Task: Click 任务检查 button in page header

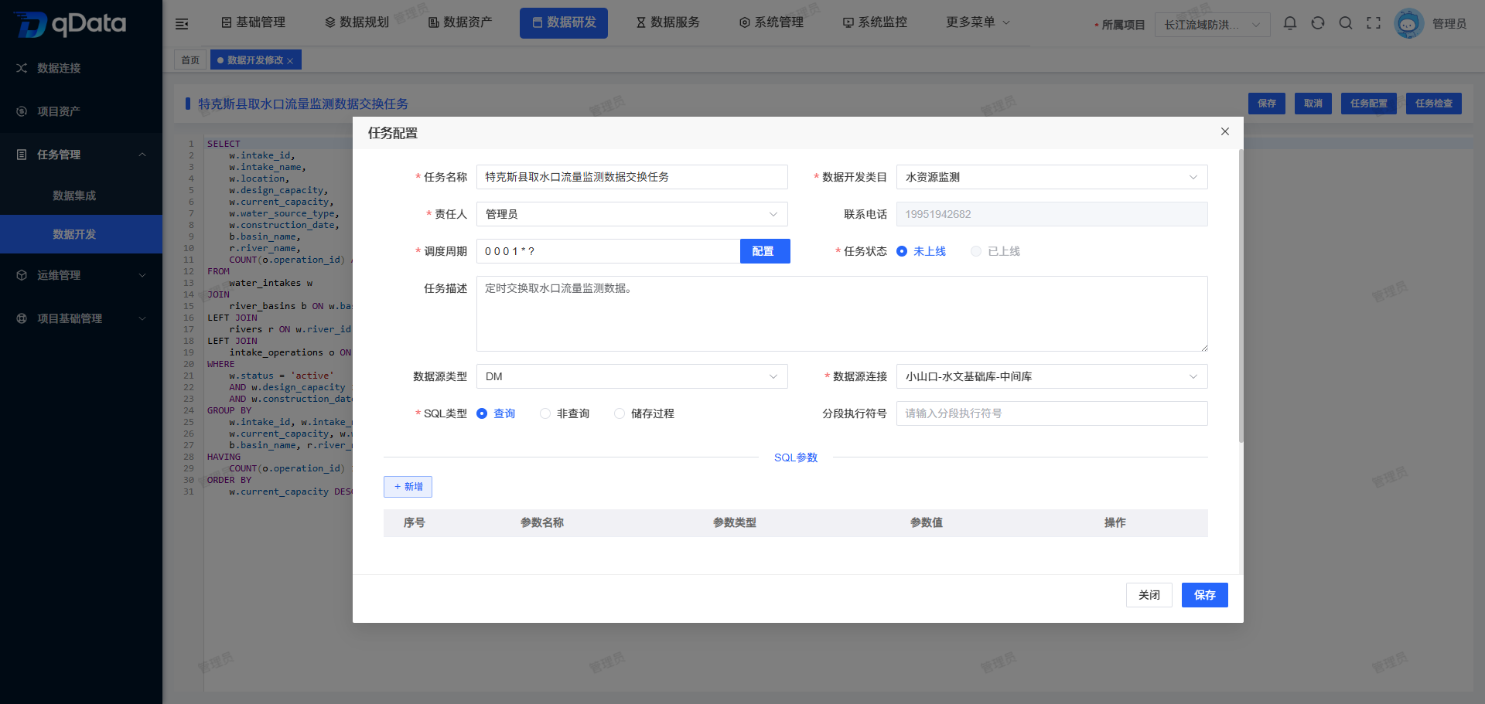Action: pos(1434,104)
